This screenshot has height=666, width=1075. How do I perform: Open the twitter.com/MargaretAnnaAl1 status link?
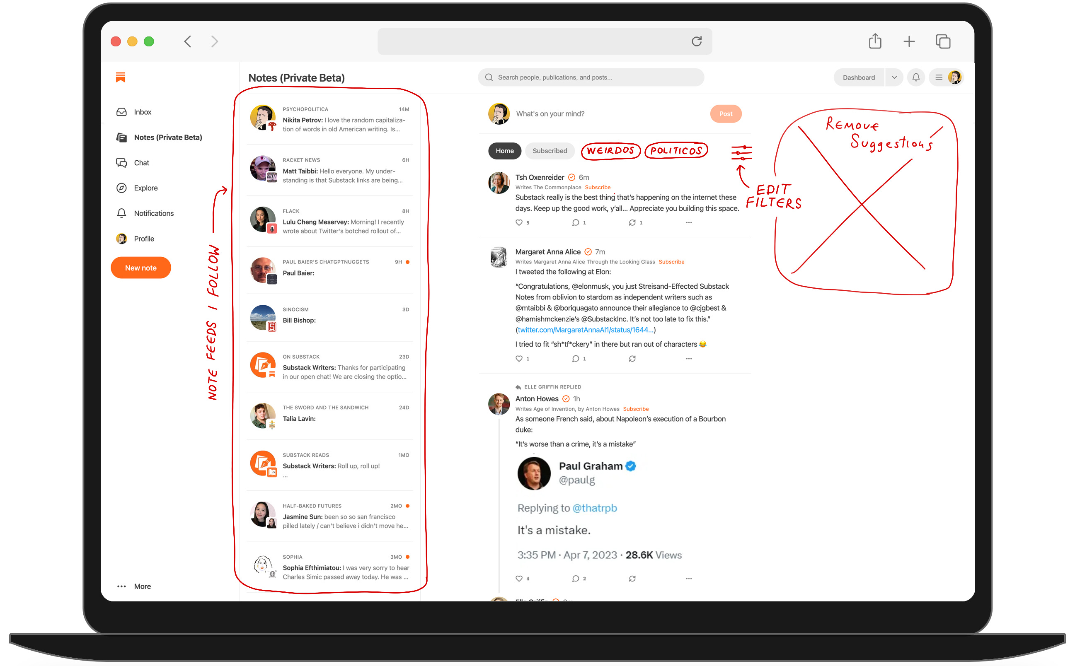[x=585, y=330]
